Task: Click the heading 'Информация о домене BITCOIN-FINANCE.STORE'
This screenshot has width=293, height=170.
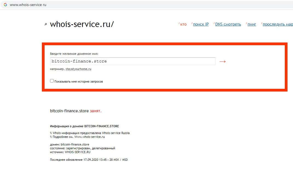Action: point(85,126)
